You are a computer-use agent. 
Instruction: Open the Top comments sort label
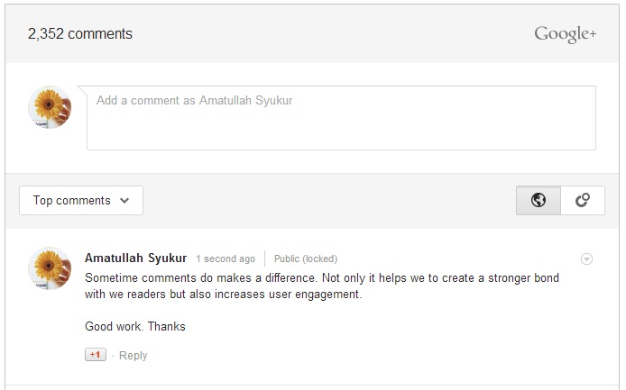coord(72,201)
